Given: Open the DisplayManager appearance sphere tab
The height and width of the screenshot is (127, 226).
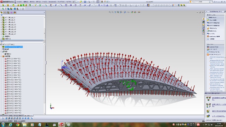Looking at the screenshot, I should [x=14, y=13].
